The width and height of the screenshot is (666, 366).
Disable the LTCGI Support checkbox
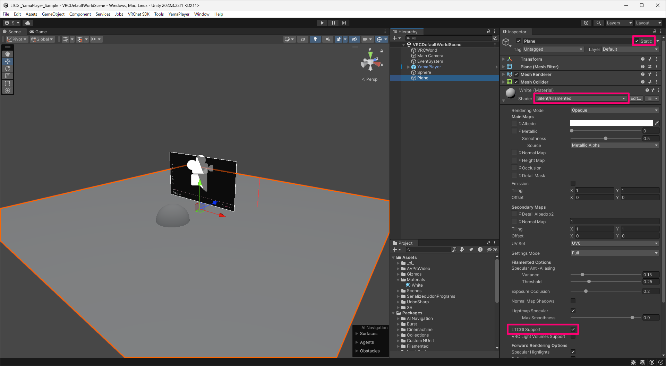click(573, 329)
